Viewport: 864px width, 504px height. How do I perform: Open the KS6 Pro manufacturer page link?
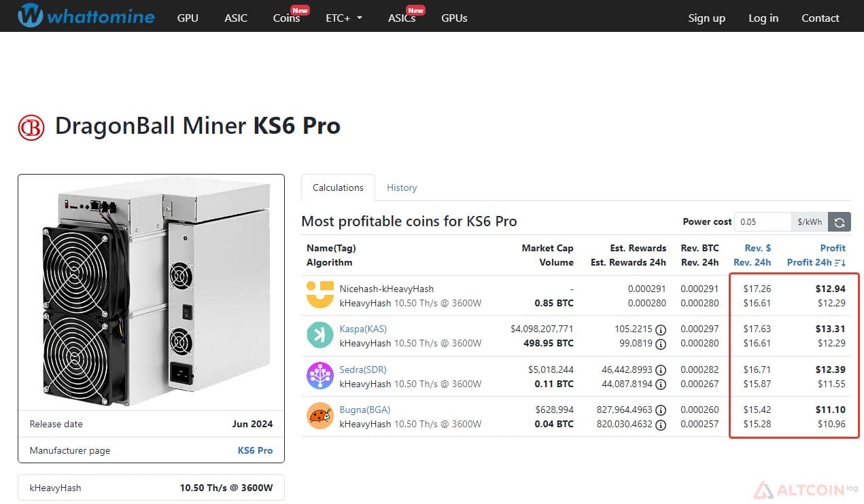point(255,450)
